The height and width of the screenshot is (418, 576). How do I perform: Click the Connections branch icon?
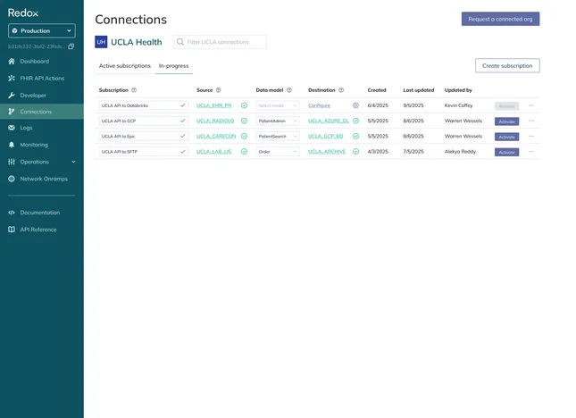(12, 112)
